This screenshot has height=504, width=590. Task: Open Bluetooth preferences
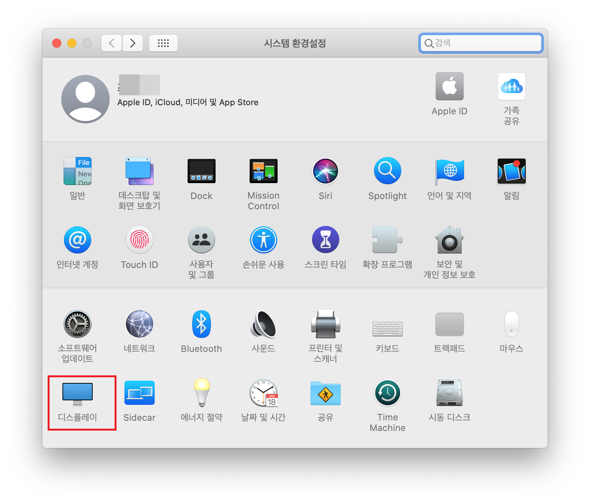point(202,324)
